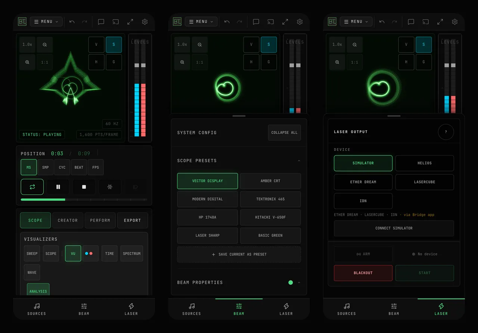This screenshot has width=478, height=333.
Task: Click the BT logo on Laser Output screen
Action: [332, 22]
